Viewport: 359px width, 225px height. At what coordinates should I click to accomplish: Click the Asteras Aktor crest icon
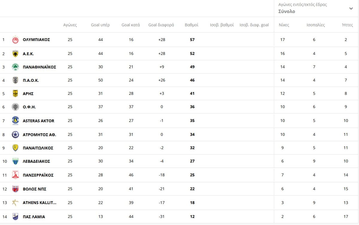pos(15,120)
